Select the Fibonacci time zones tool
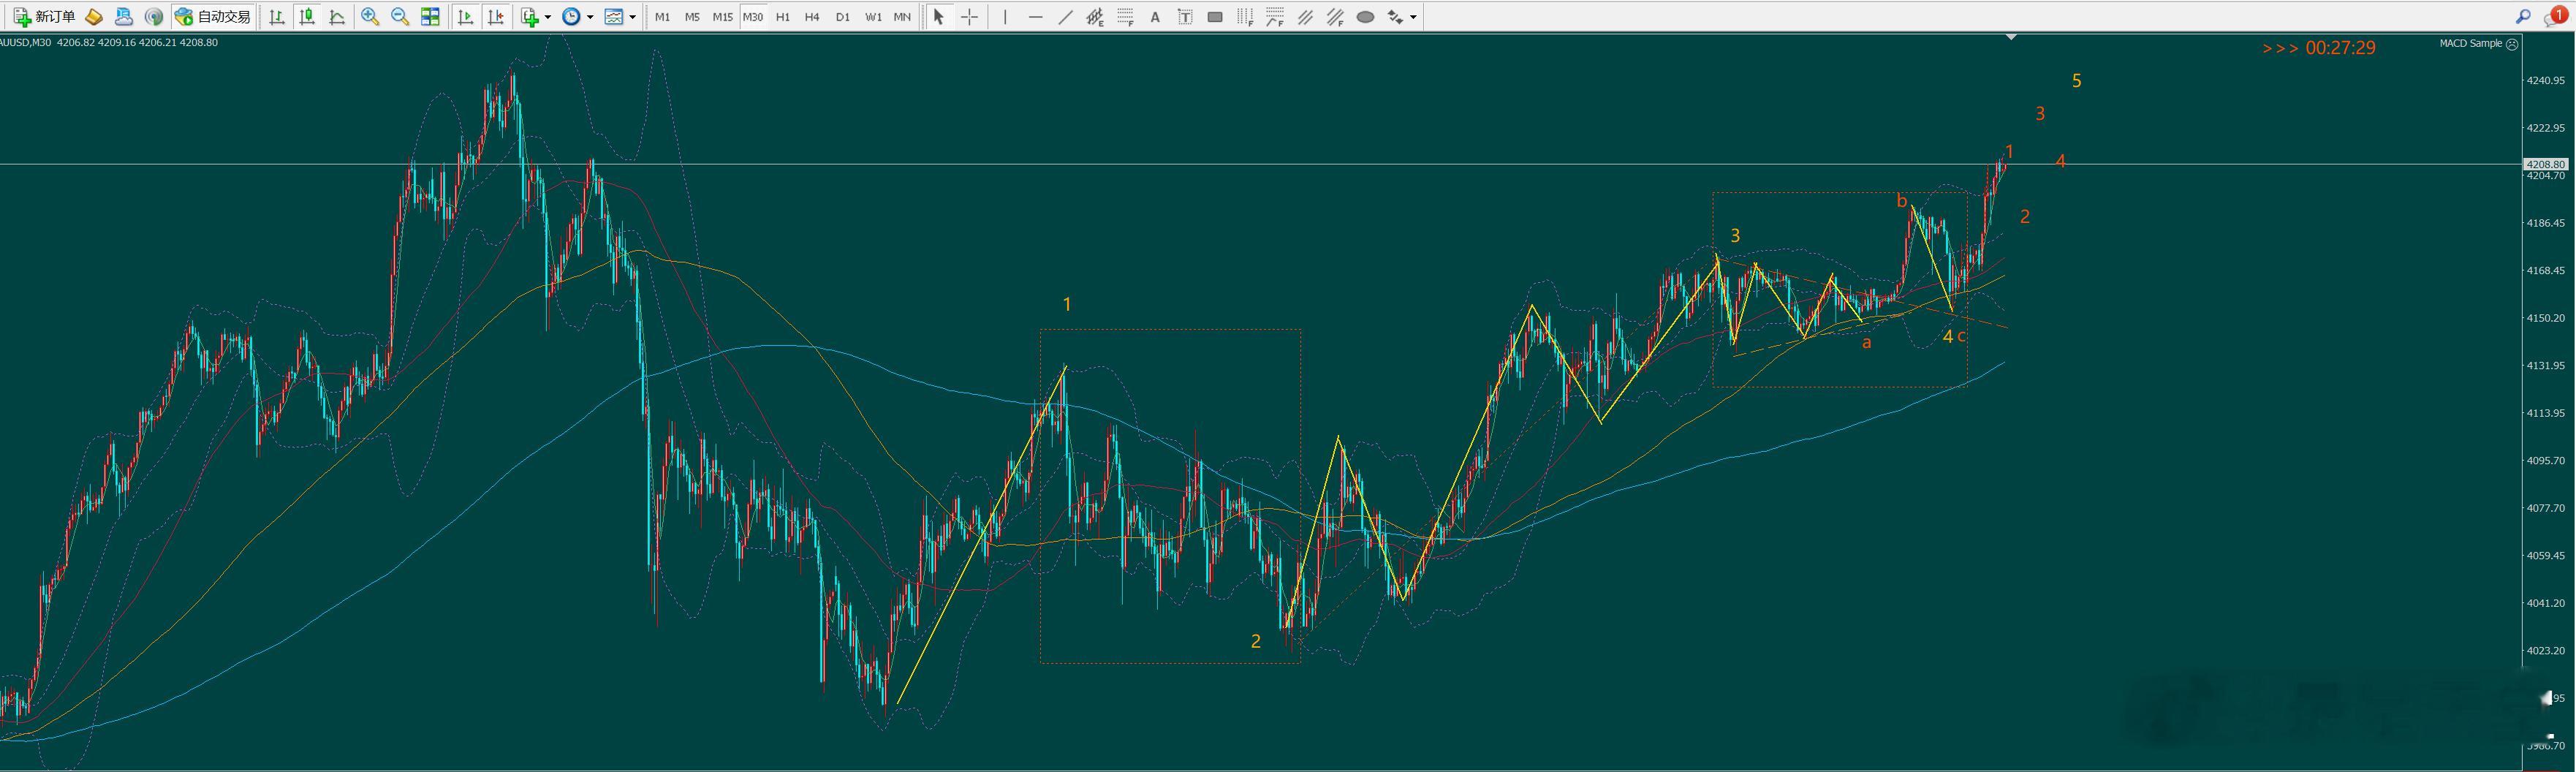This screenshot has height=772, width=2576. point(1245,17)
